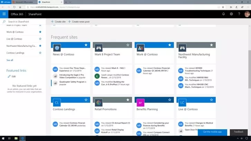
Task: Select the SharePoint browser tab
Action: [x=50, y=2]
